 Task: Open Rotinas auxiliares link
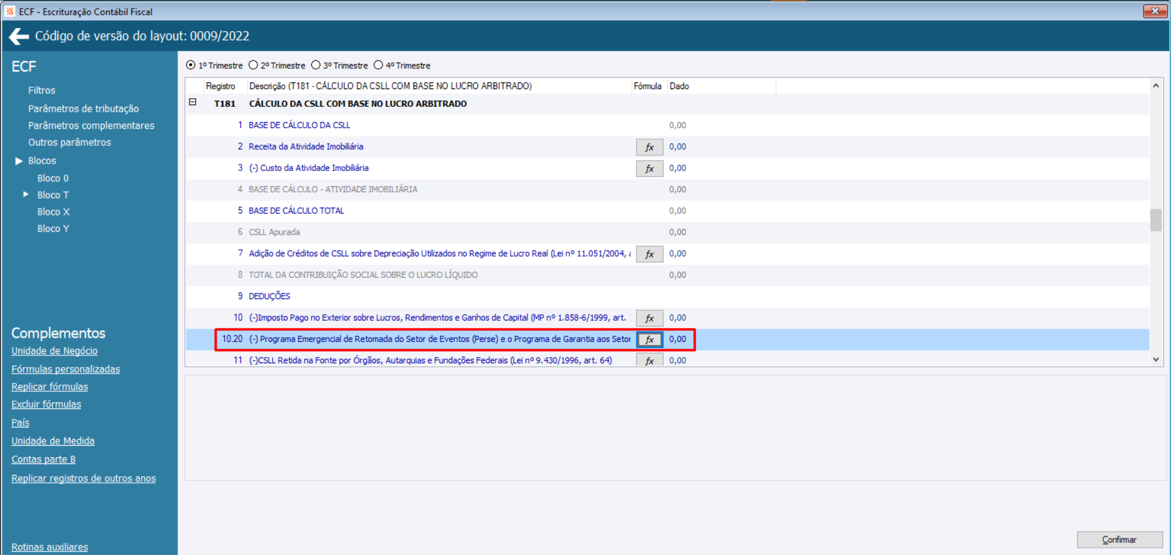tap(49, 547)
